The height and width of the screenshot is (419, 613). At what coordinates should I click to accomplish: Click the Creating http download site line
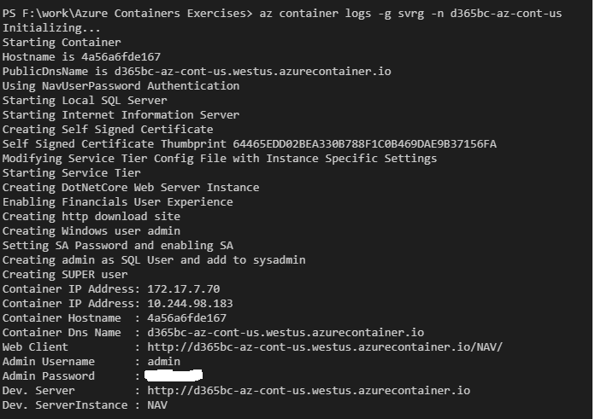91,217
